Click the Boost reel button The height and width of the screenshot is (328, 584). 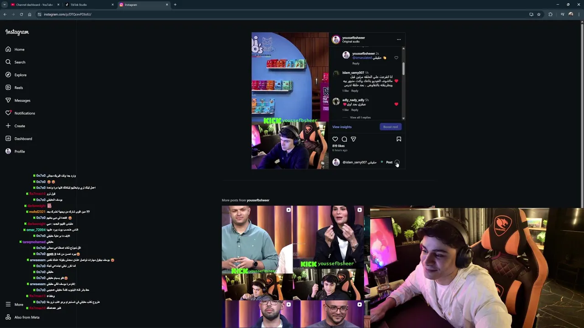click(x=391, y=127)
